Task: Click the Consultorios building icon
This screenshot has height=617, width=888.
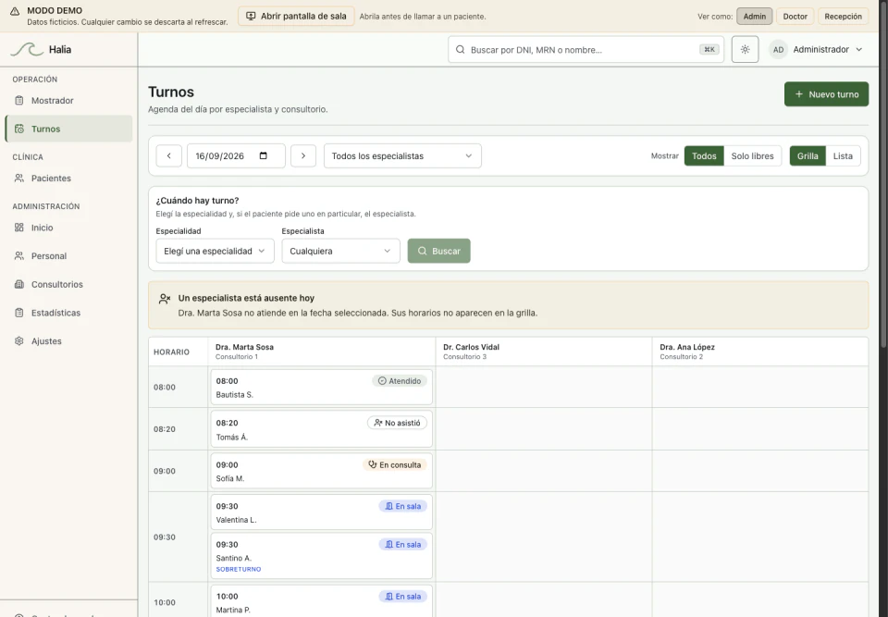Action: 19,284
